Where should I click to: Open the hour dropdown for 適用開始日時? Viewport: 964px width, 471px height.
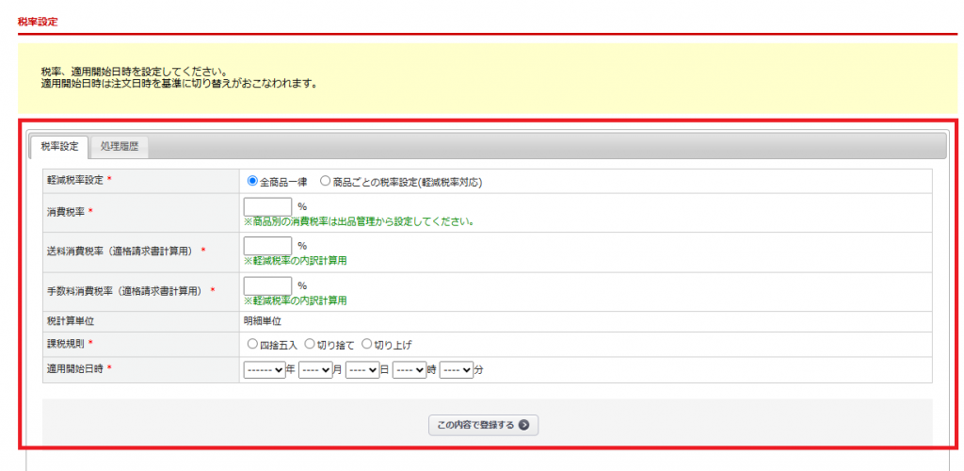point(410,369)
